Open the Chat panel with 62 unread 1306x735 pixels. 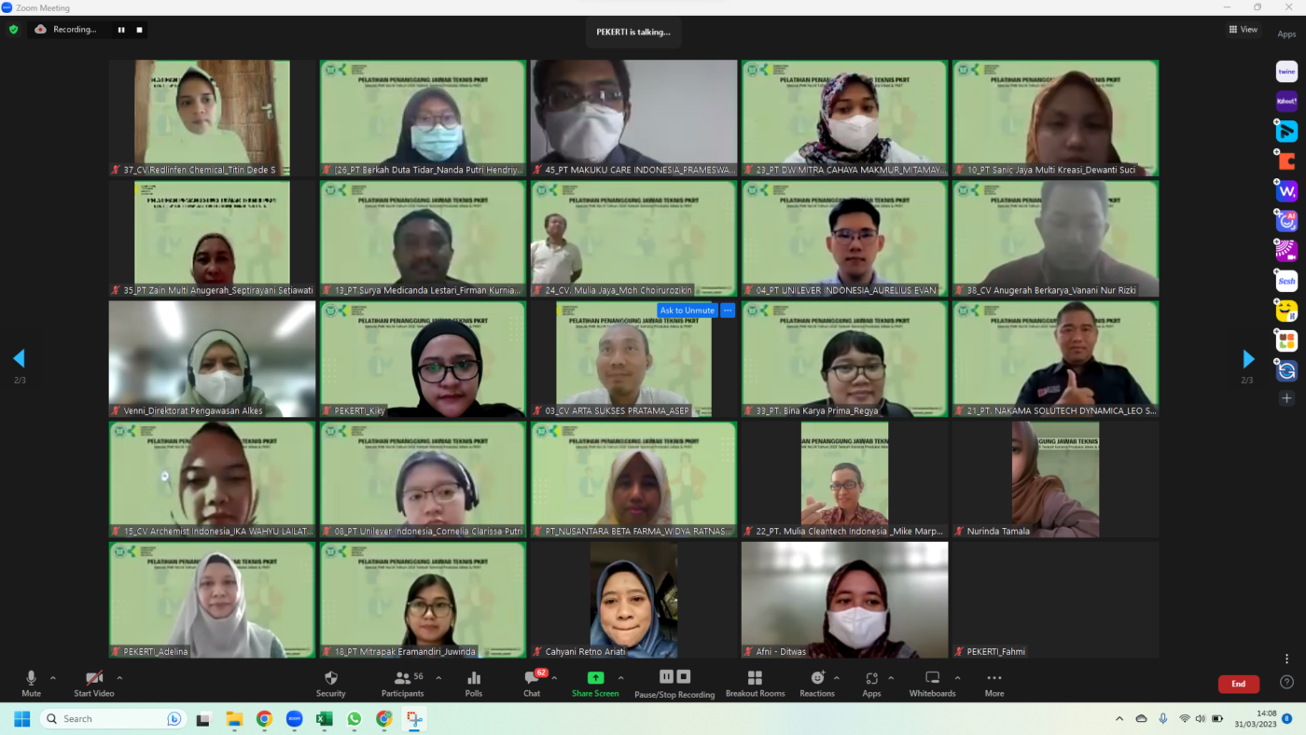pos(532,683)
